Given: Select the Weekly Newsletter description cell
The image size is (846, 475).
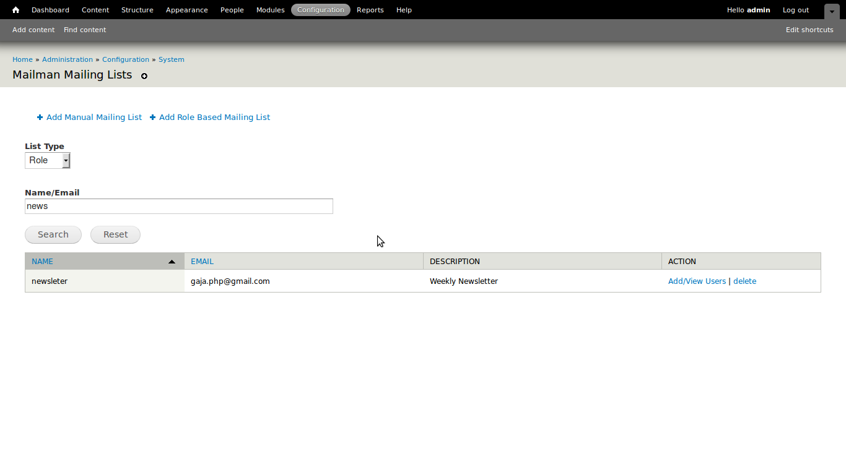Looking at the screenshot, I should pyautogui.click(x=543, y=281).
